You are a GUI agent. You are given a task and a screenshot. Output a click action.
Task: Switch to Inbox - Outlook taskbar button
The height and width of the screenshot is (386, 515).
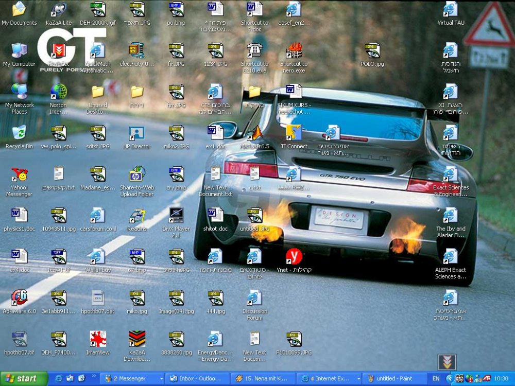[x=197, y=378]
